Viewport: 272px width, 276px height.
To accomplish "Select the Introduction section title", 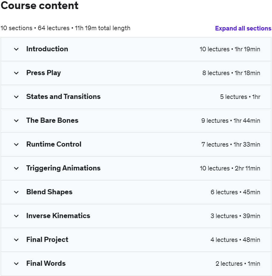I will [47, 49].
